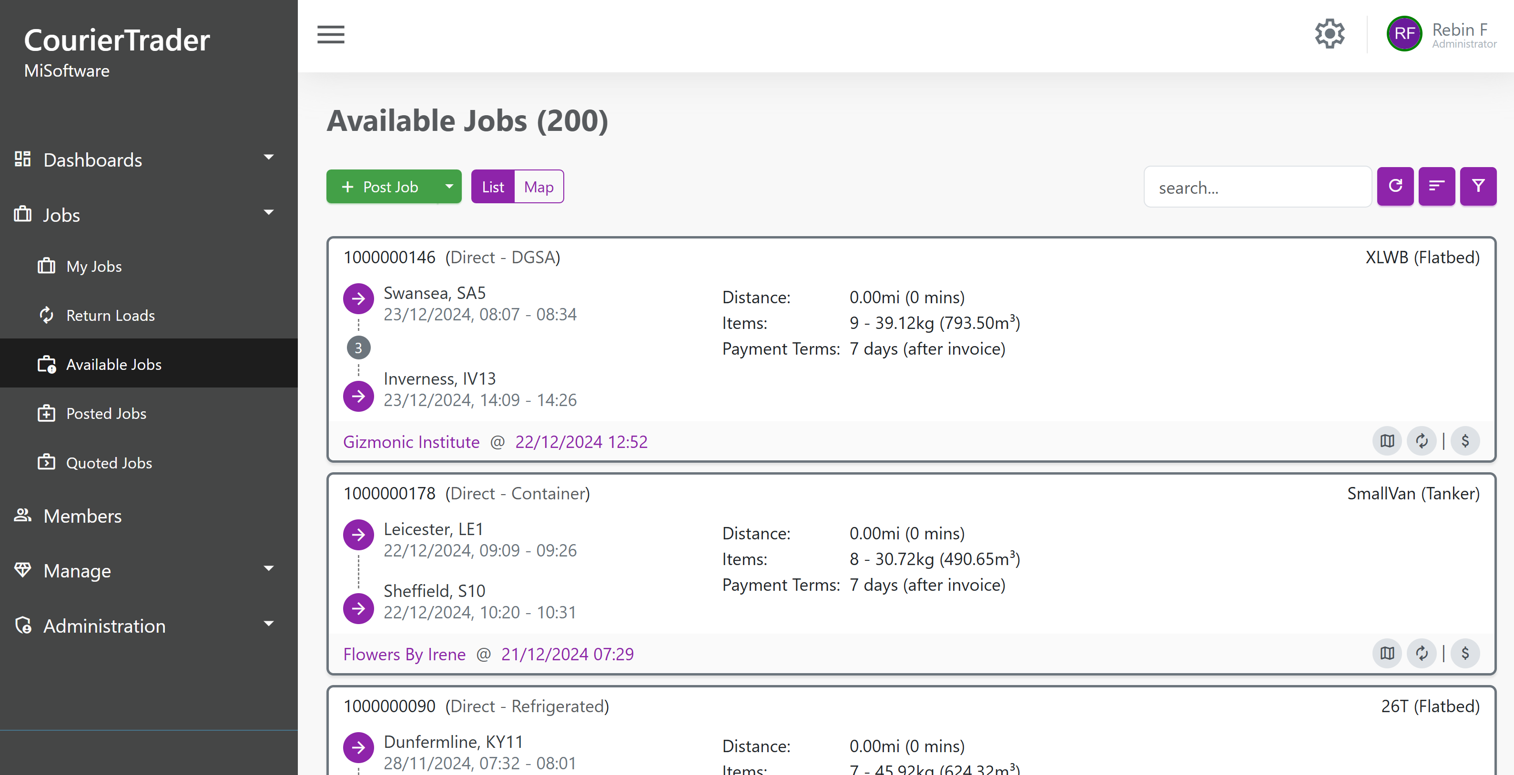Click the filter funnel icon button
This screenshot has height=775, width=1514.
pyautogui.click(x=1478, y=187)
